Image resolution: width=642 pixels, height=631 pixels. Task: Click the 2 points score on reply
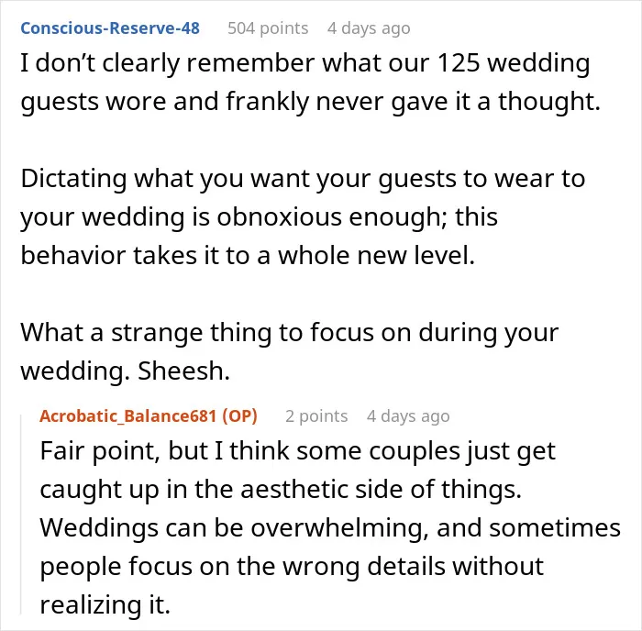tap(316, 416)
